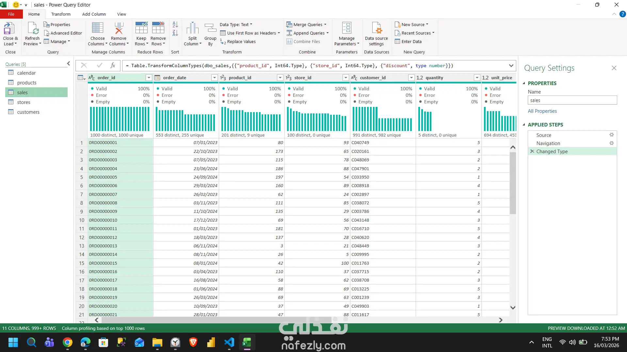The image size is (627, 352).
Task: Open gear settings for Source step
Action: (x=612, y=135)
